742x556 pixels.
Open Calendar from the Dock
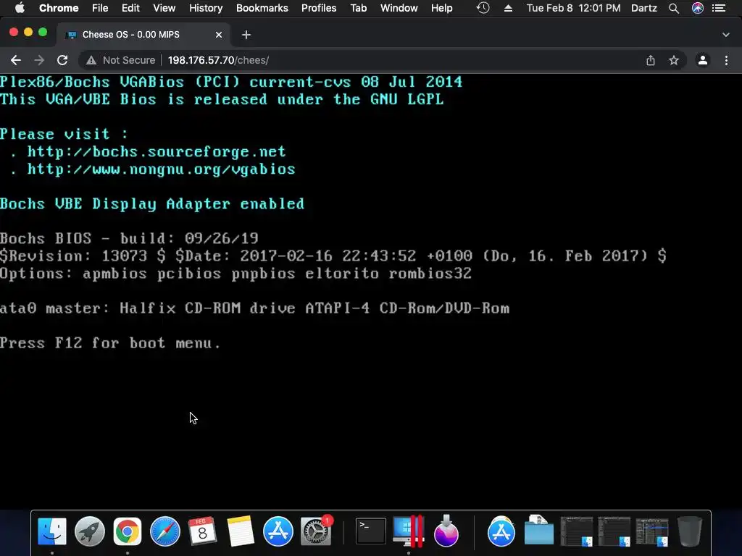point(203,531)
